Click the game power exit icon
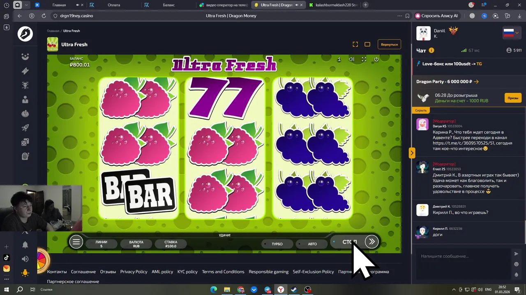Image resolution: width=526 pixels, height=295 pixels. [x=376, y=59]
